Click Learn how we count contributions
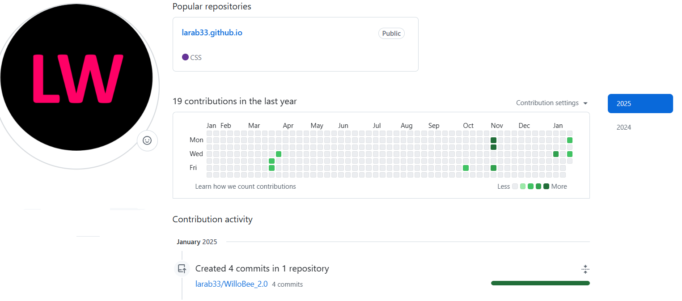Image resolution: width=682 pixels, height=301 pixels. pos(246,187)
